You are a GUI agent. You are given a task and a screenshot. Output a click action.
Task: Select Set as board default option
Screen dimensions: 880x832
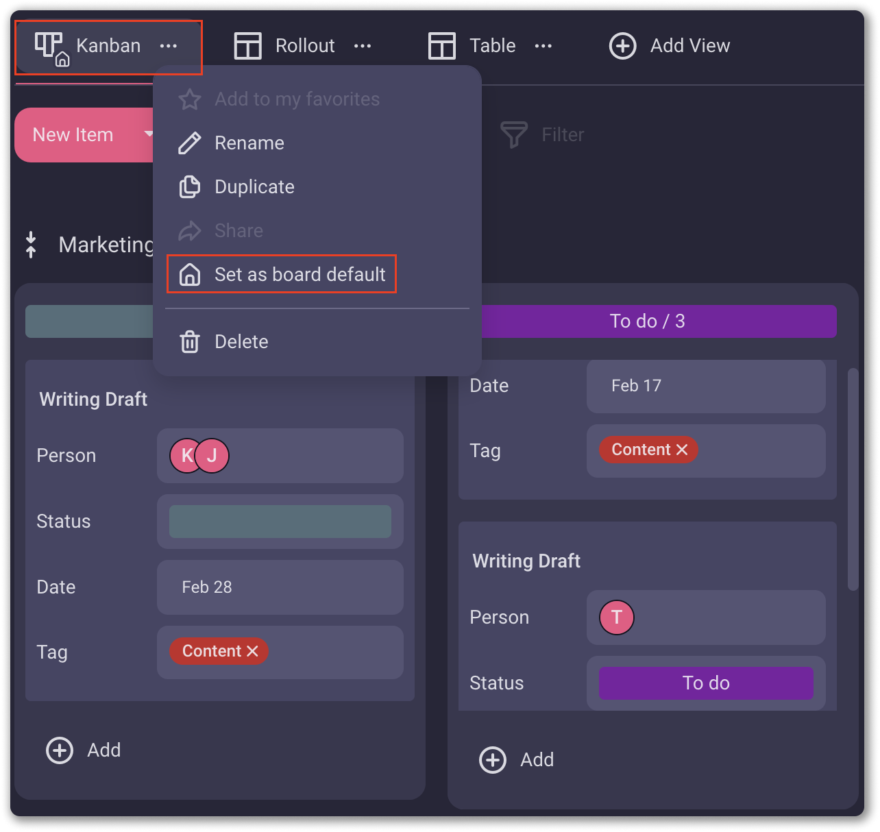(300, 275)
